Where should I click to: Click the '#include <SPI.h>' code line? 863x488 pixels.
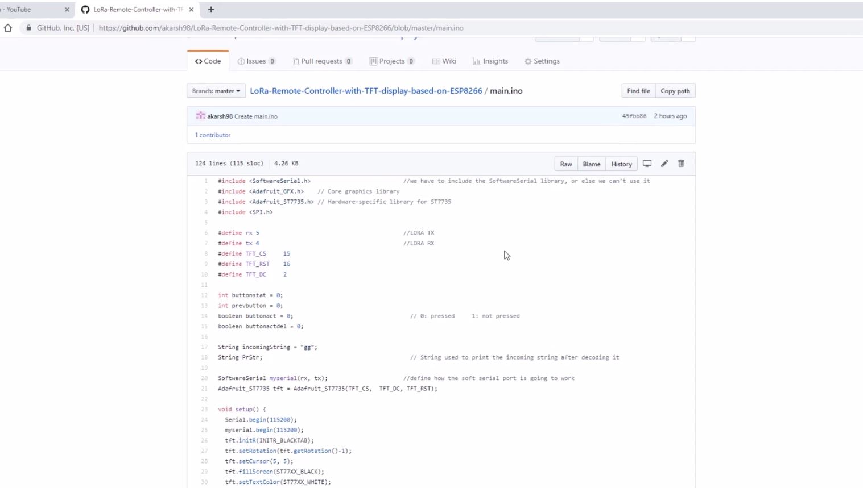point(245,212)
